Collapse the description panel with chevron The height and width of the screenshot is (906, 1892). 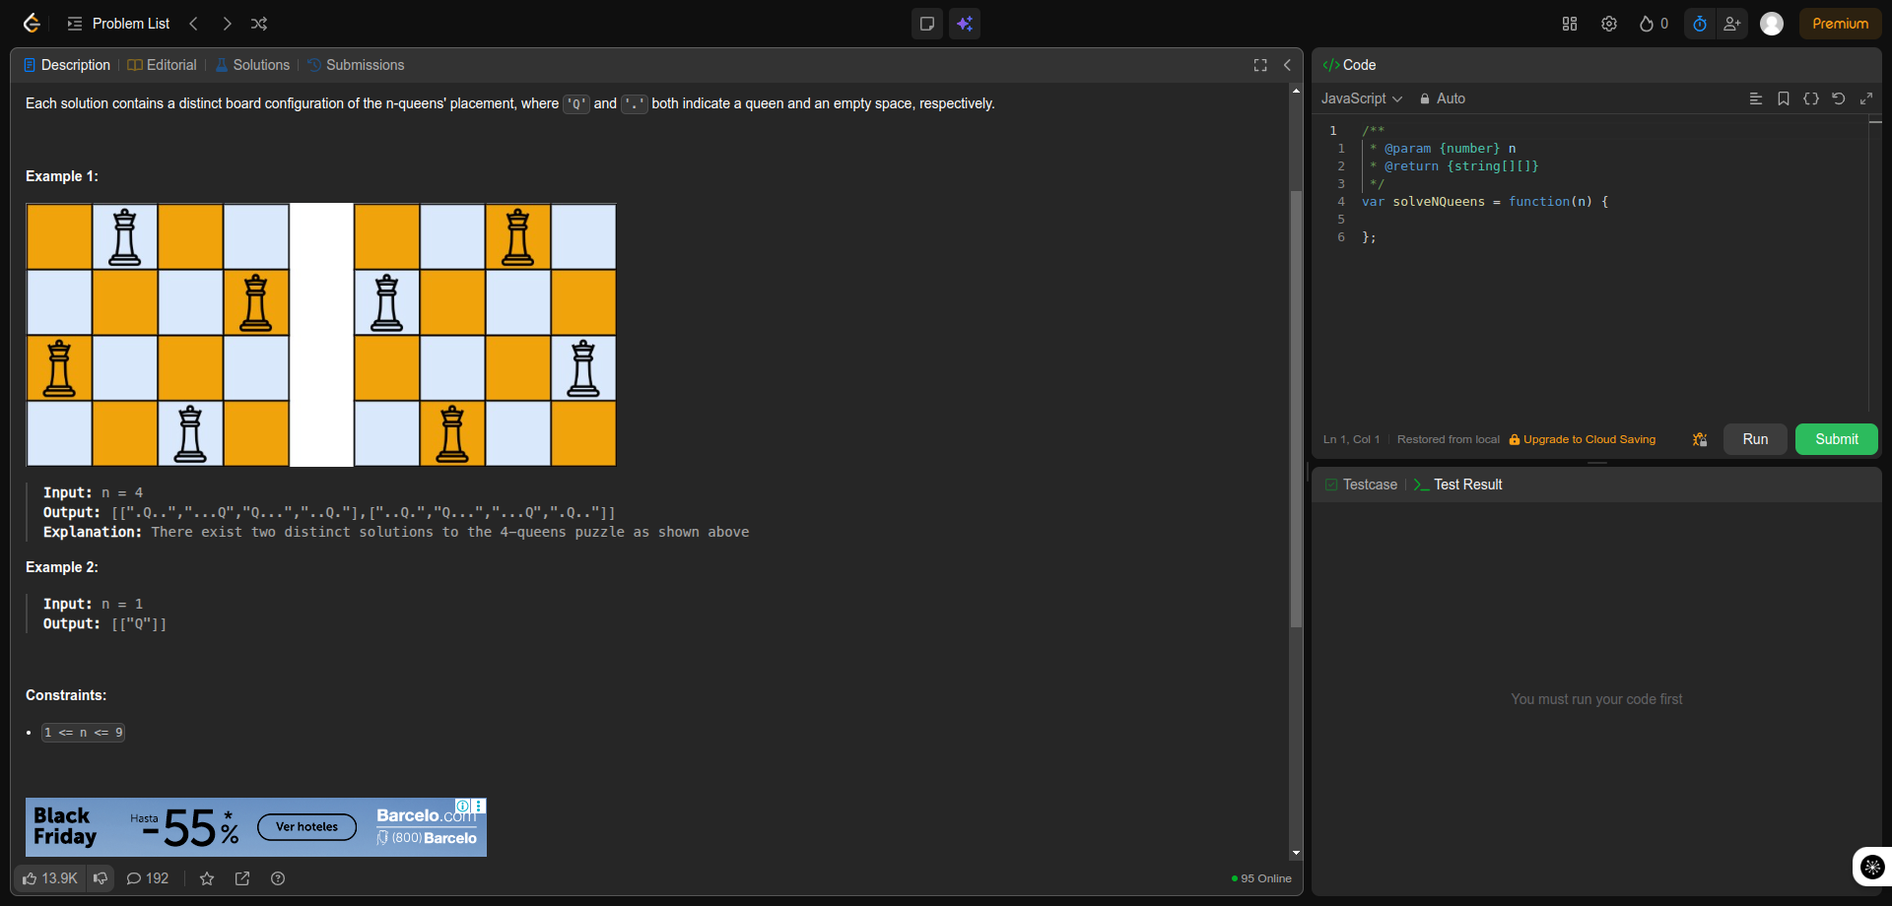1287,65
